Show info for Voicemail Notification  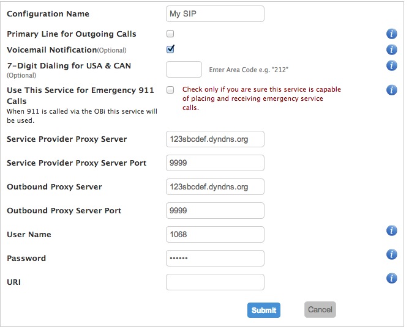tap(391, 50)
